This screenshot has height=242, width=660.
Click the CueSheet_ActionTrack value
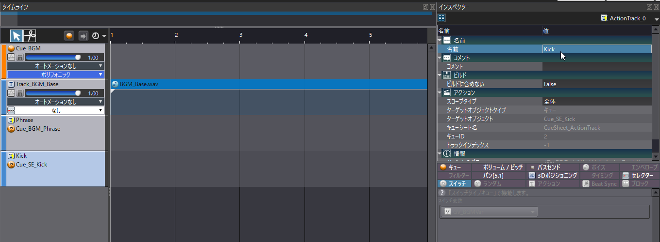coord(596,128)
